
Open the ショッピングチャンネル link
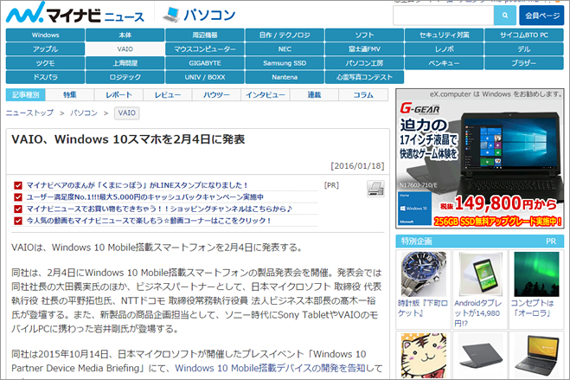click(160, 209)
